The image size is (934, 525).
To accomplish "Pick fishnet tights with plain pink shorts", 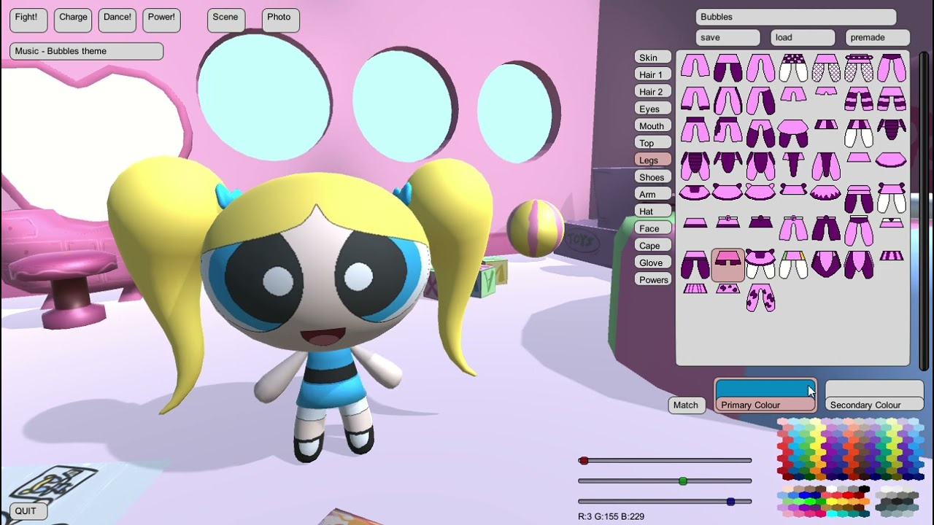I will click(x=826, y=67).
